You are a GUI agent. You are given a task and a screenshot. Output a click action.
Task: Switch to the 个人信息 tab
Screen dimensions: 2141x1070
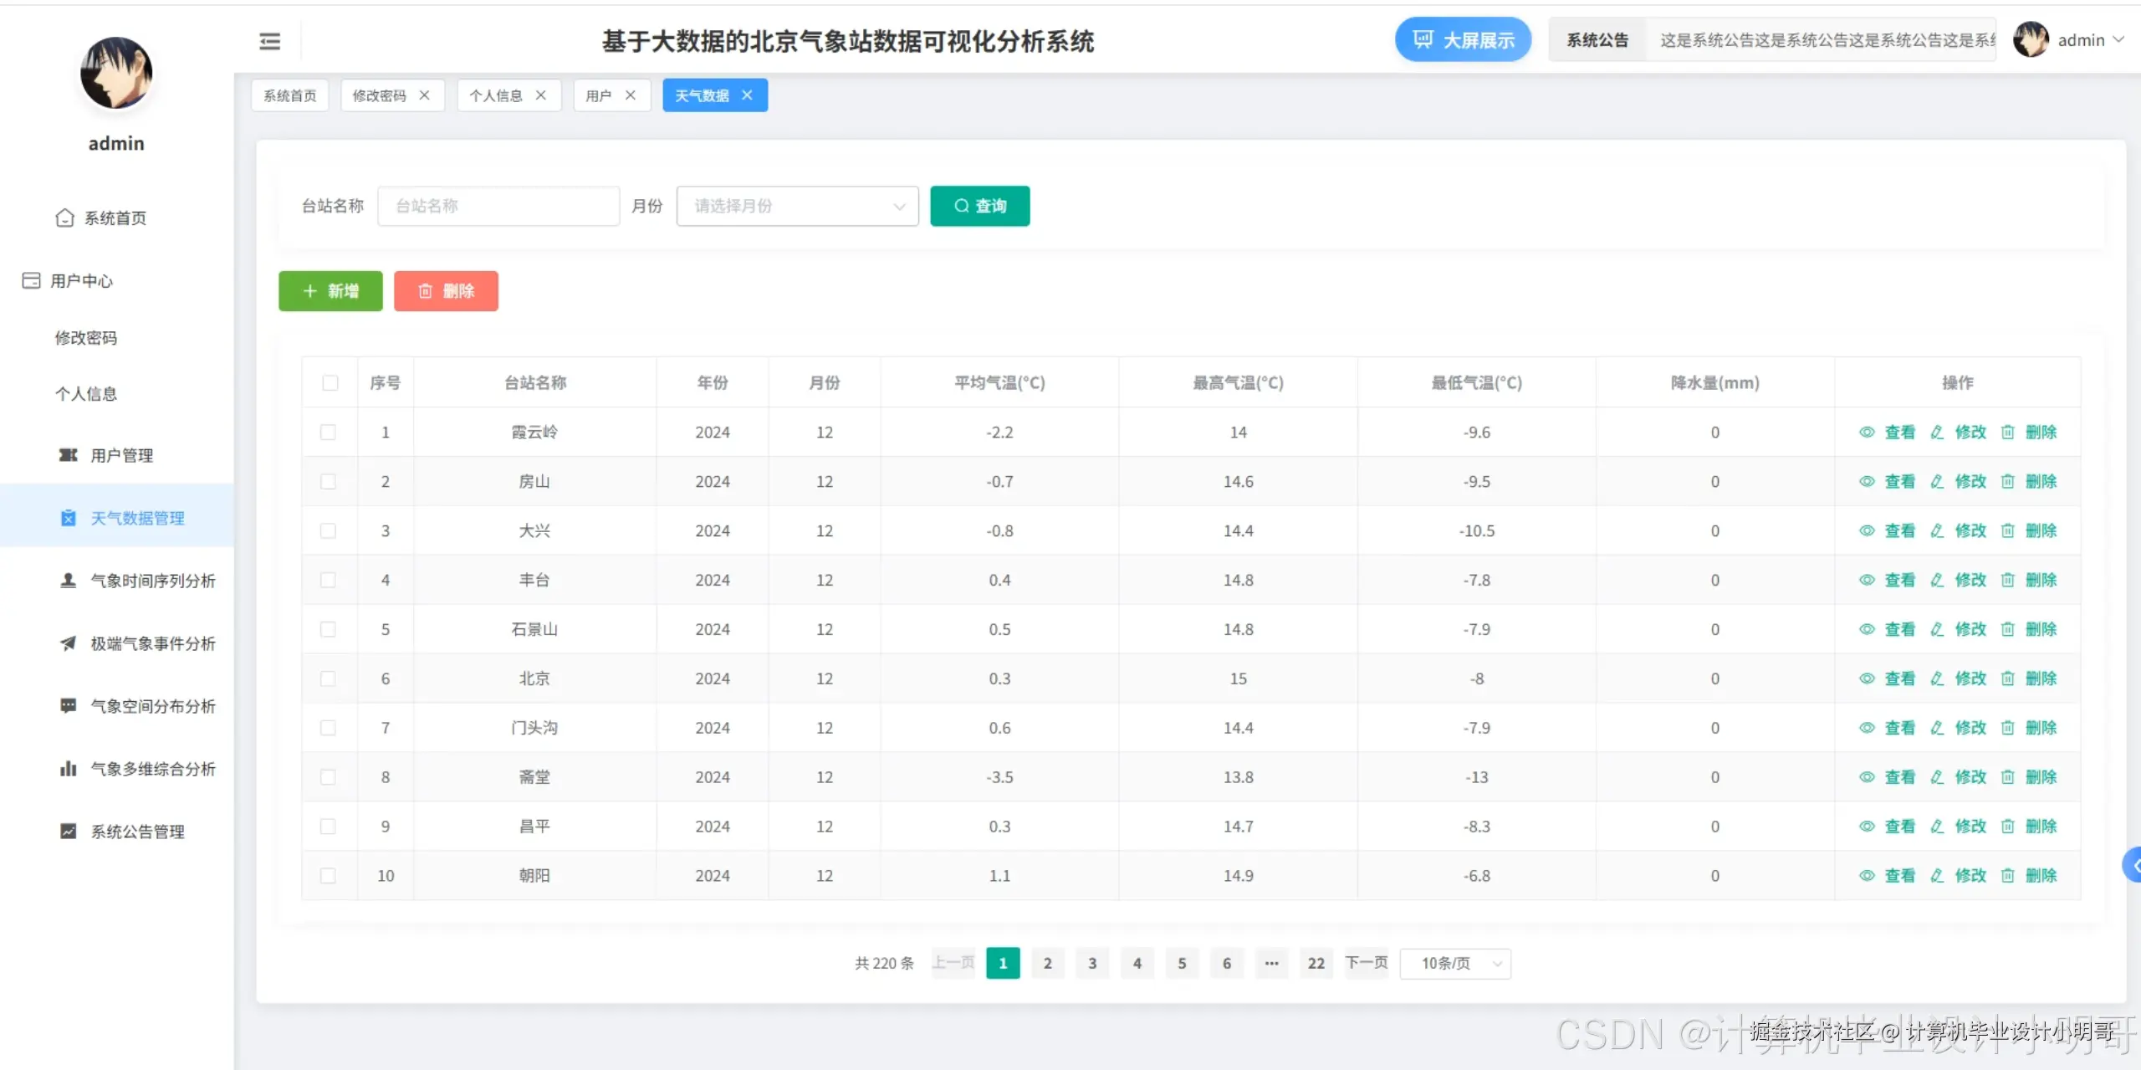498,95
